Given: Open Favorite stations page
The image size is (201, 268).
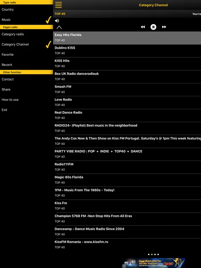Looking at the screenshot, I should (x=27, y=54).
